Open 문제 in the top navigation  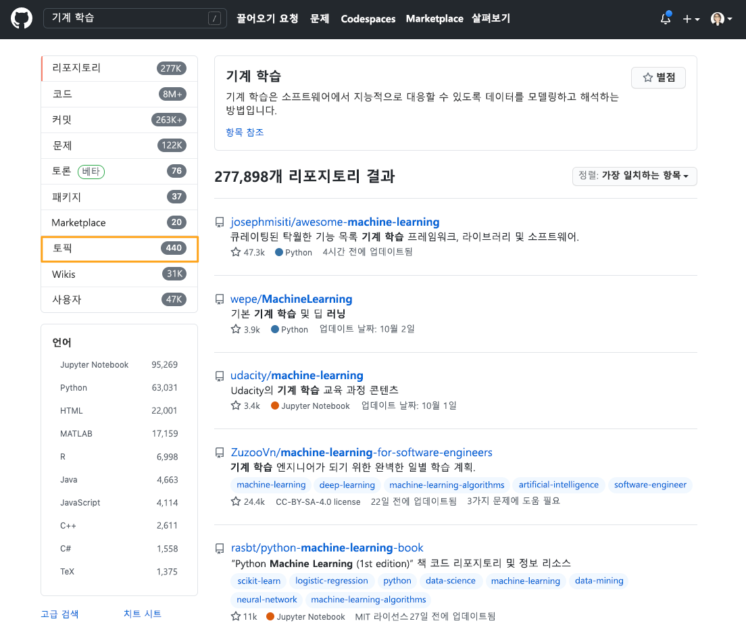coord(319,18)
